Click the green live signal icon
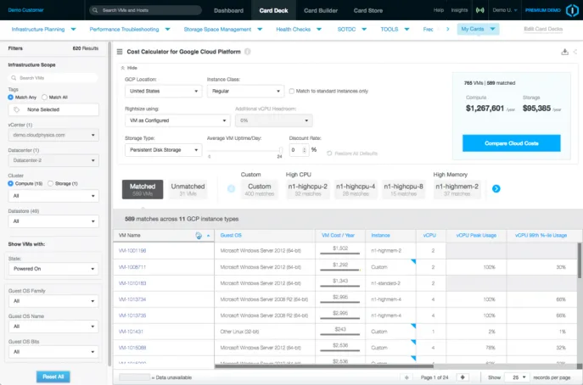 (480, 10)
